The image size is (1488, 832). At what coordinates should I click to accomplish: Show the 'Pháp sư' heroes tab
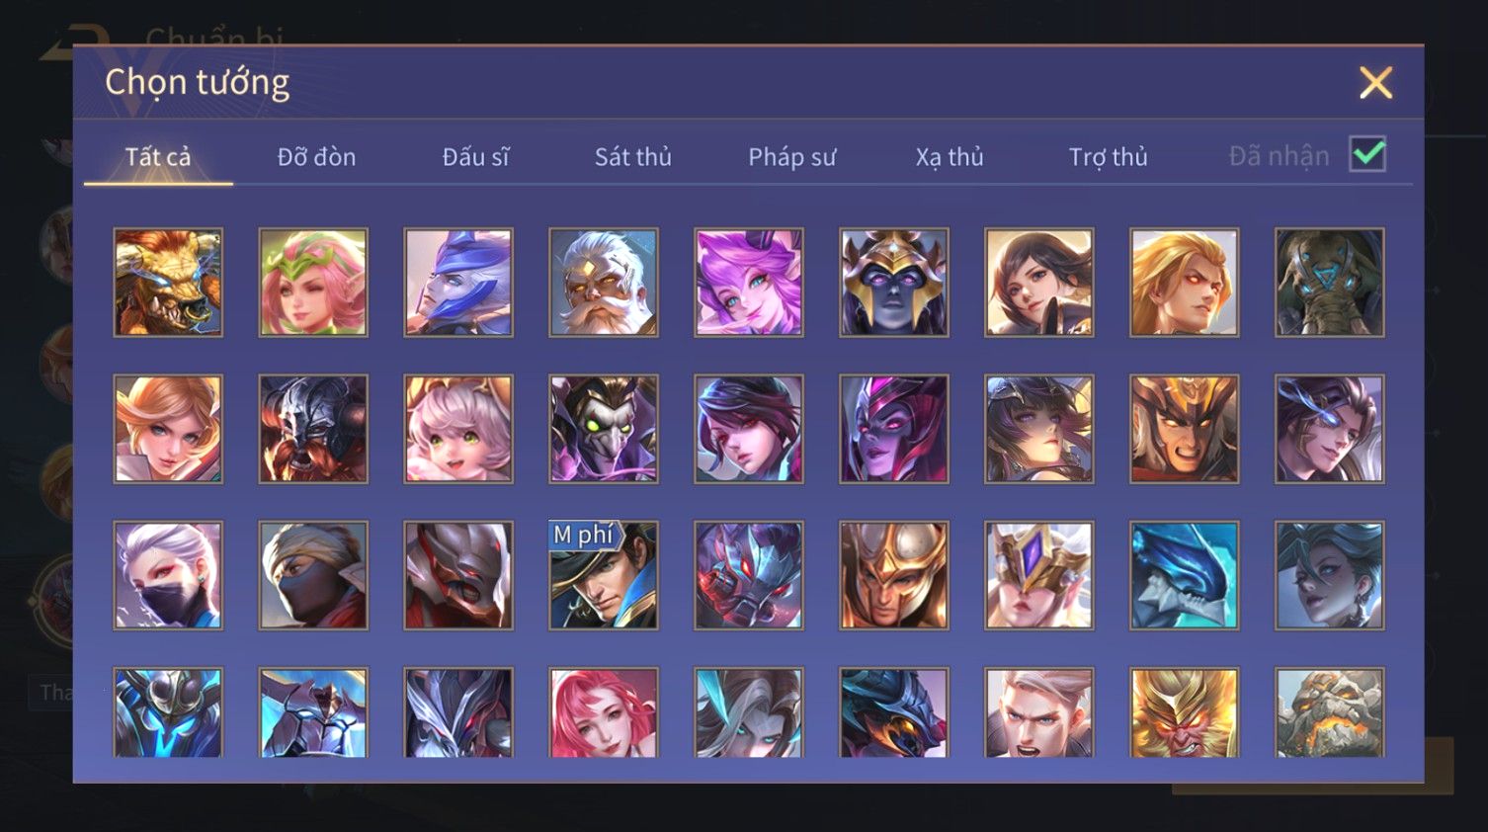791,156
